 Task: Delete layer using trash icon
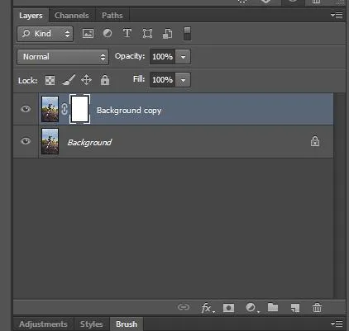[317, 307]
